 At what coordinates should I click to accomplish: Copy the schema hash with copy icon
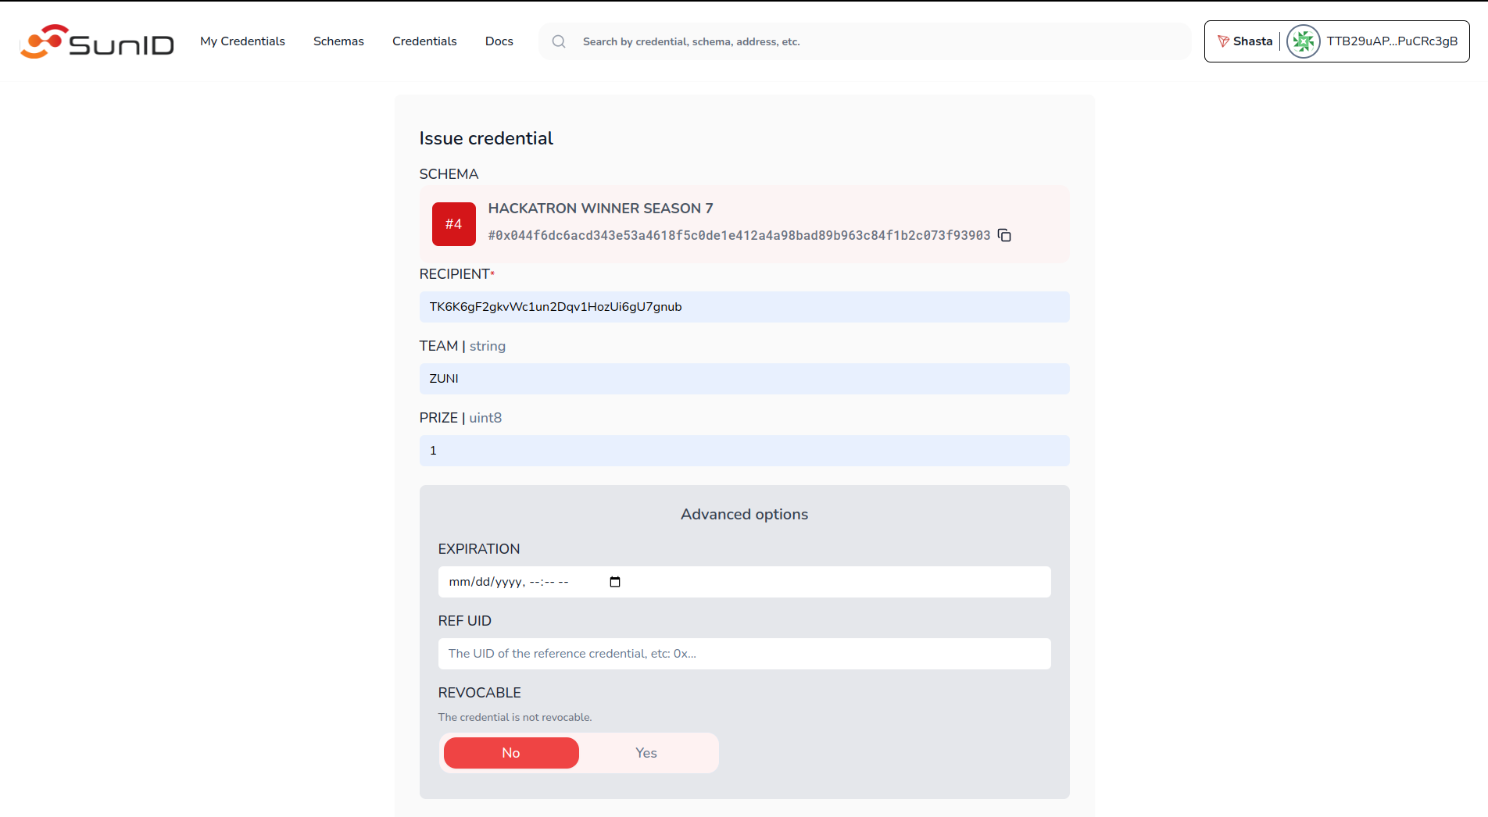click(1005, 235)
